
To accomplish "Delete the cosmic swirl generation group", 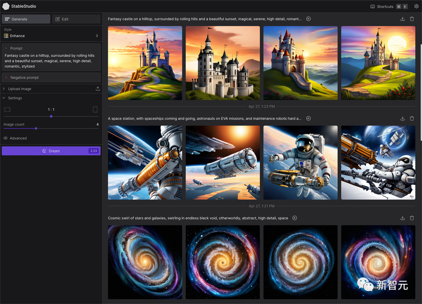I will pyautogui.click(x=412, y=218).
